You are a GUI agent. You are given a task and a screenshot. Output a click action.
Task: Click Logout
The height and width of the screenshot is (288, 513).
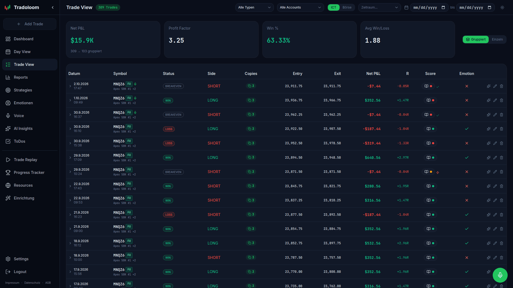(30, 272)
